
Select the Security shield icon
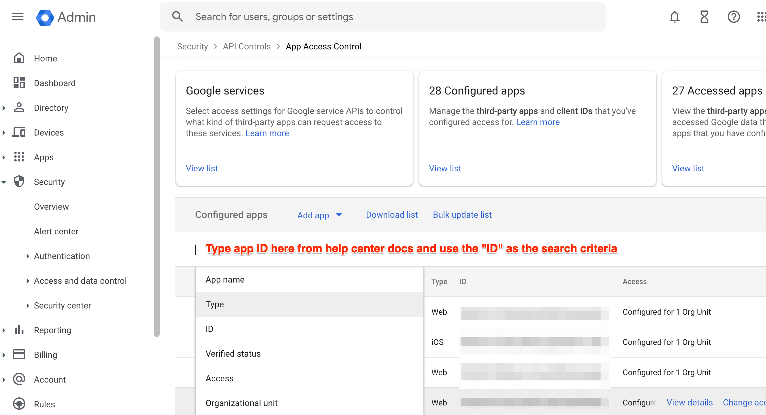[19, 182]
